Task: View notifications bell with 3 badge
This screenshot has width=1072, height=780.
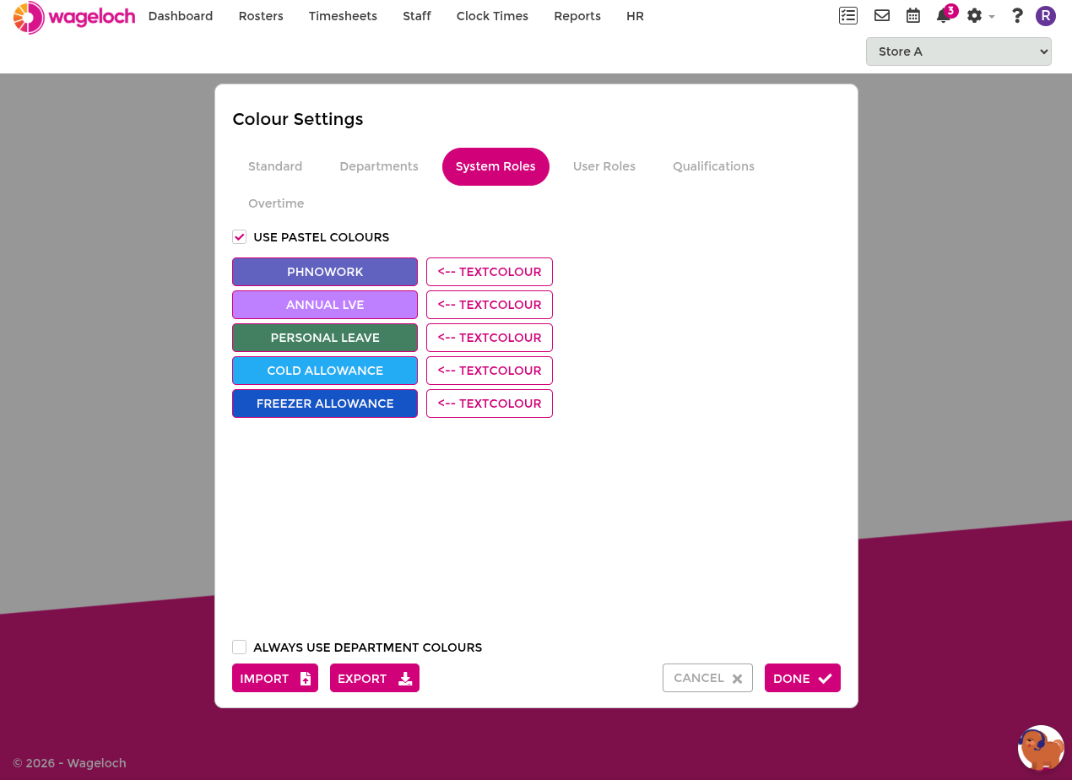Action: click(946, 14)
